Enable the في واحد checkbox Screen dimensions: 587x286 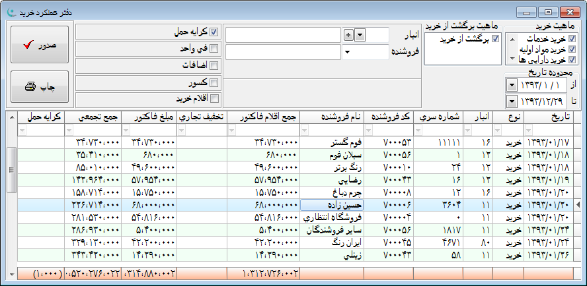tap(214, 49)
